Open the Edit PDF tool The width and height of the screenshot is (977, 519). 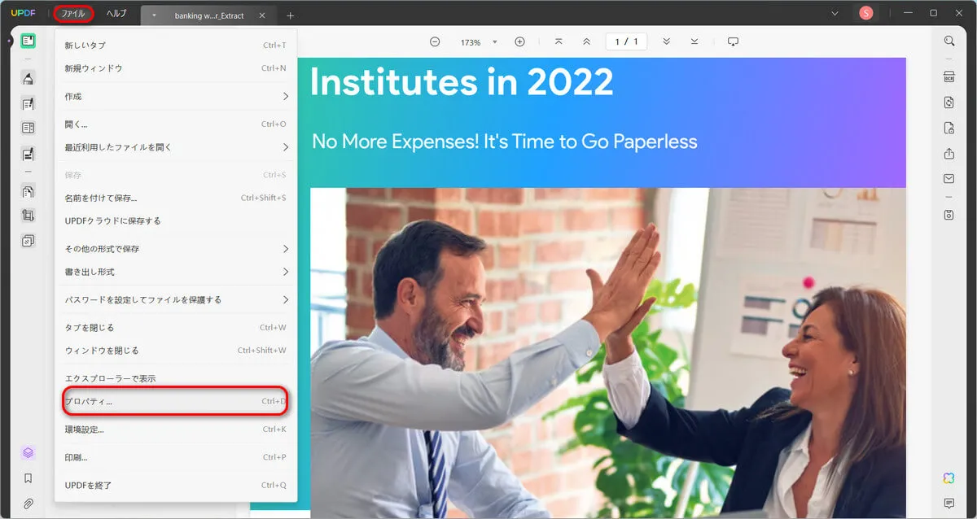[28, 103]
